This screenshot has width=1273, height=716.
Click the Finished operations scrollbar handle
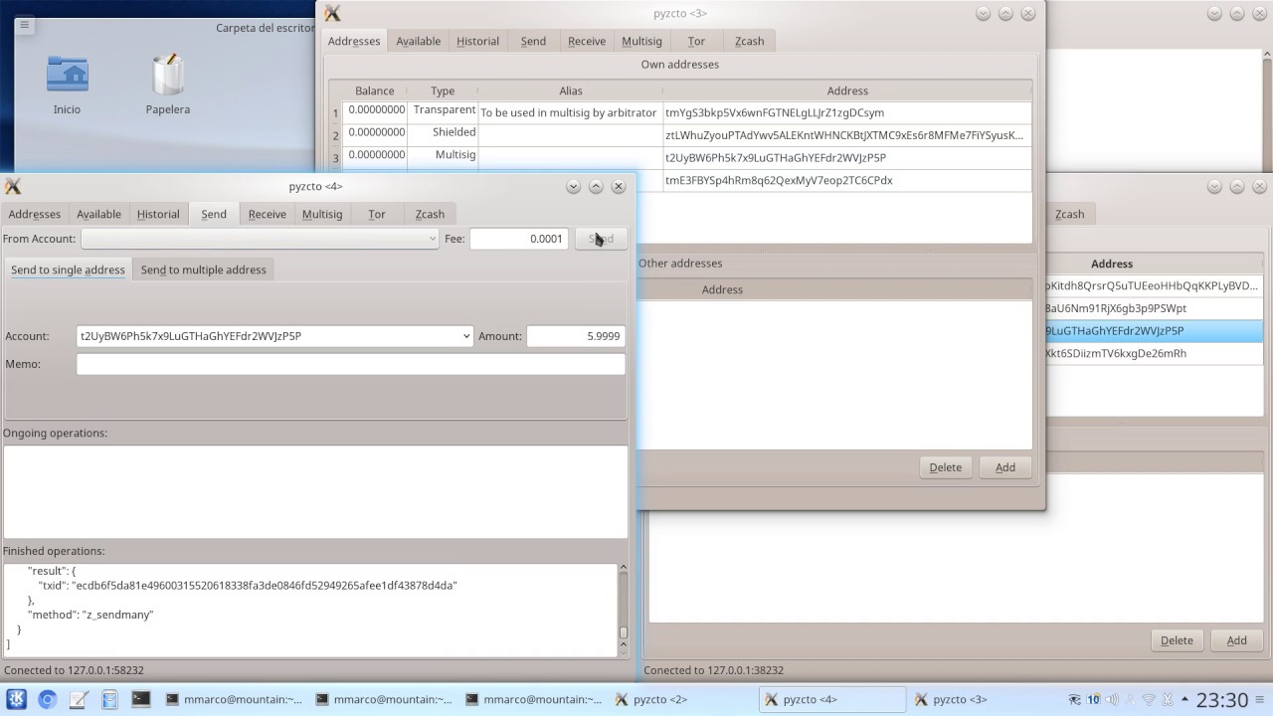click(624, 631)
